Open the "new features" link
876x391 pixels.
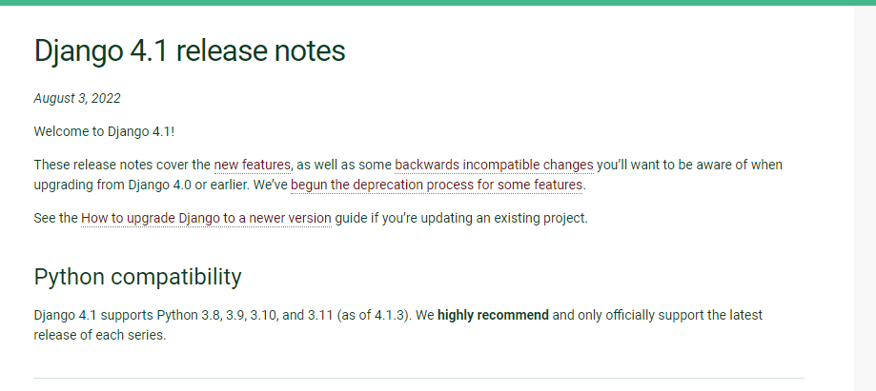pos(252,166)
